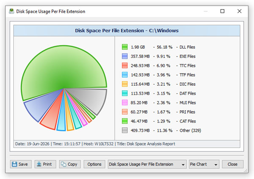The height and width of the screenshot is (179, 254).
Task: Click the 'Other (329)' legend label
Action: click(x=190, y=130)
